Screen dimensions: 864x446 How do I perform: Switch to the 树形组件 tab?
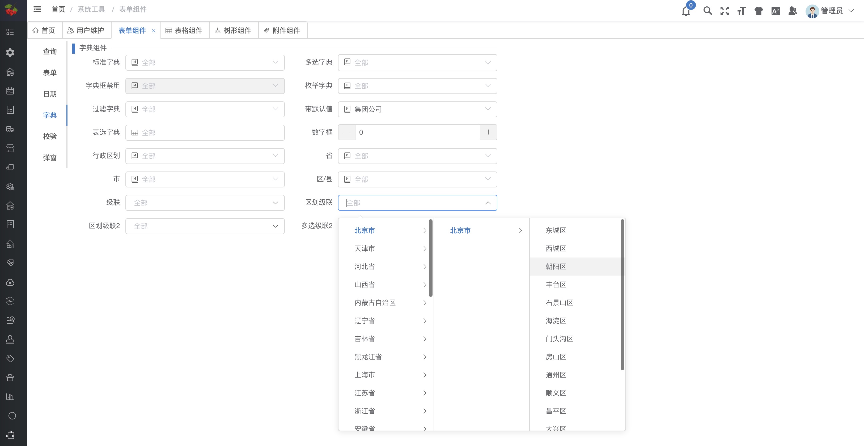tap(234, 31)
